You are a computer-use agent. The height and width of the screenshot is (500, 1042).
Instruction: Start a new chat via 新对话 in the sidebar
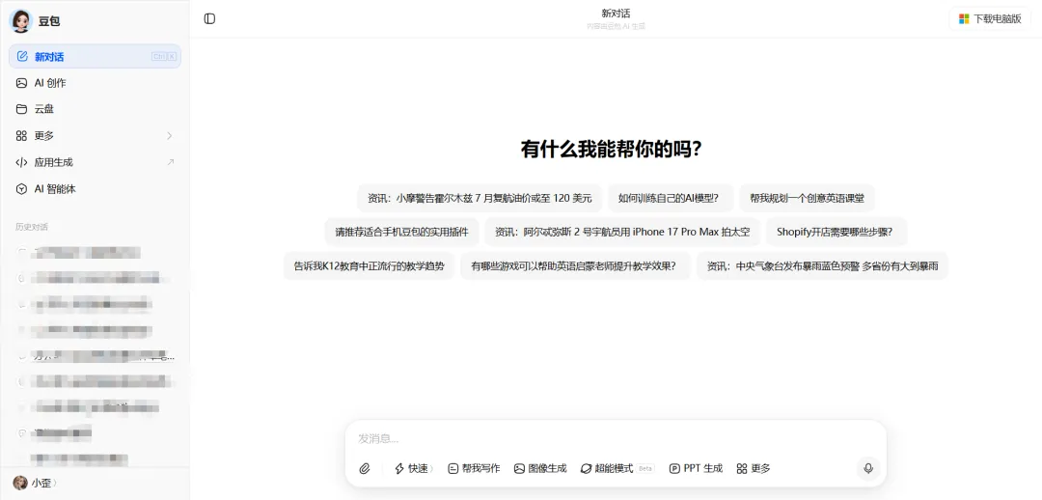pyautogui.click(x=95, y=57)
